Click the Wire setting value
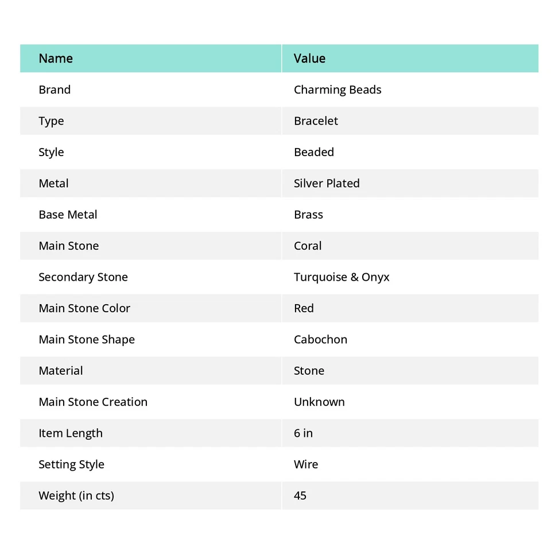The width and height of the screenshot is (551, 551). 306,464
